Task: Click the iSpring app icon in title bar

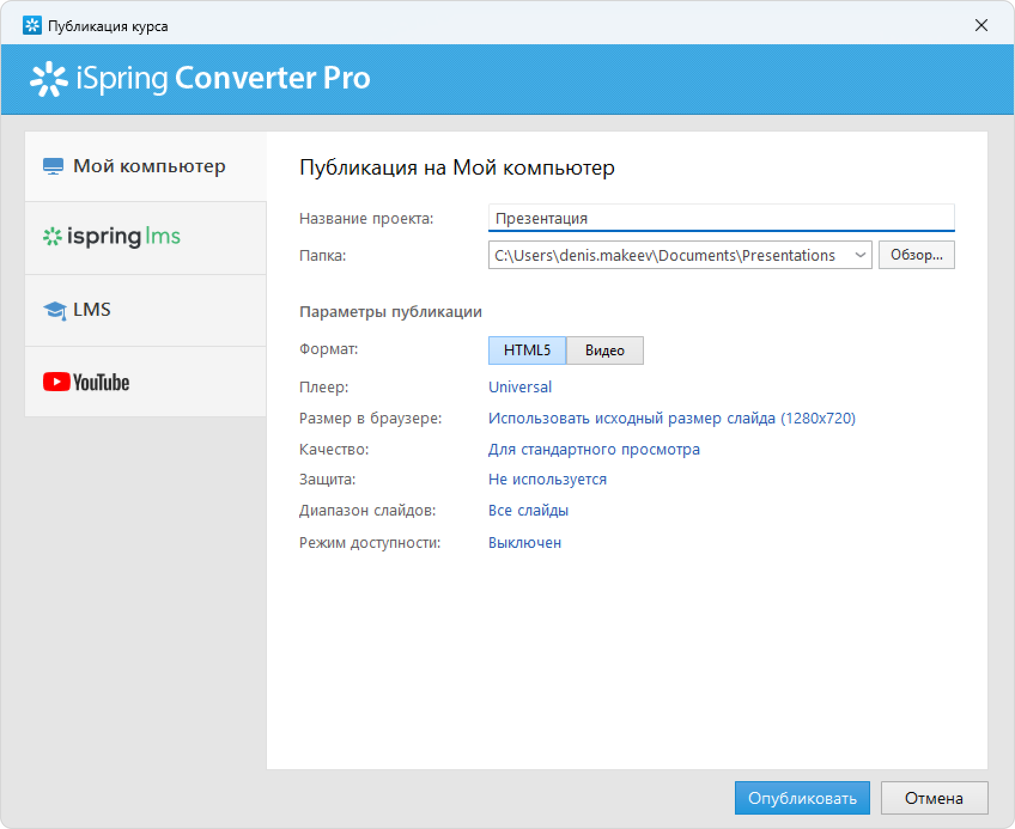Action: coord(32,26)
